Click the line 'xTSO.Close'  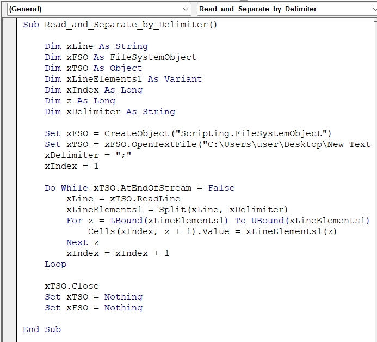tap(72, 286)
